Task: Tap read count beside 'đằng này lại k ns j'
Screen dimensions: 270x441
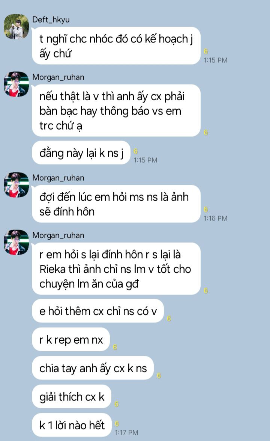Action: [x=135, y=151]
